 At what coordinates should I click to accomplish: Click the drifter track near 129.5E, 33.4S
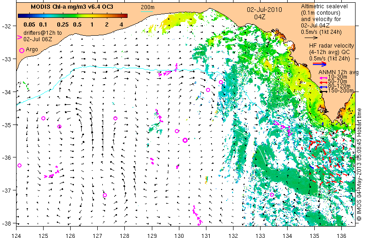(x=168, y=71)
